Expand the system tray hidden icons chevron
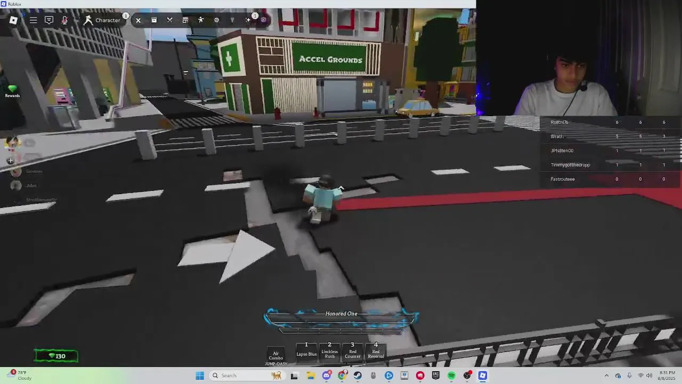The image size is (682, 384). [606, 375]
